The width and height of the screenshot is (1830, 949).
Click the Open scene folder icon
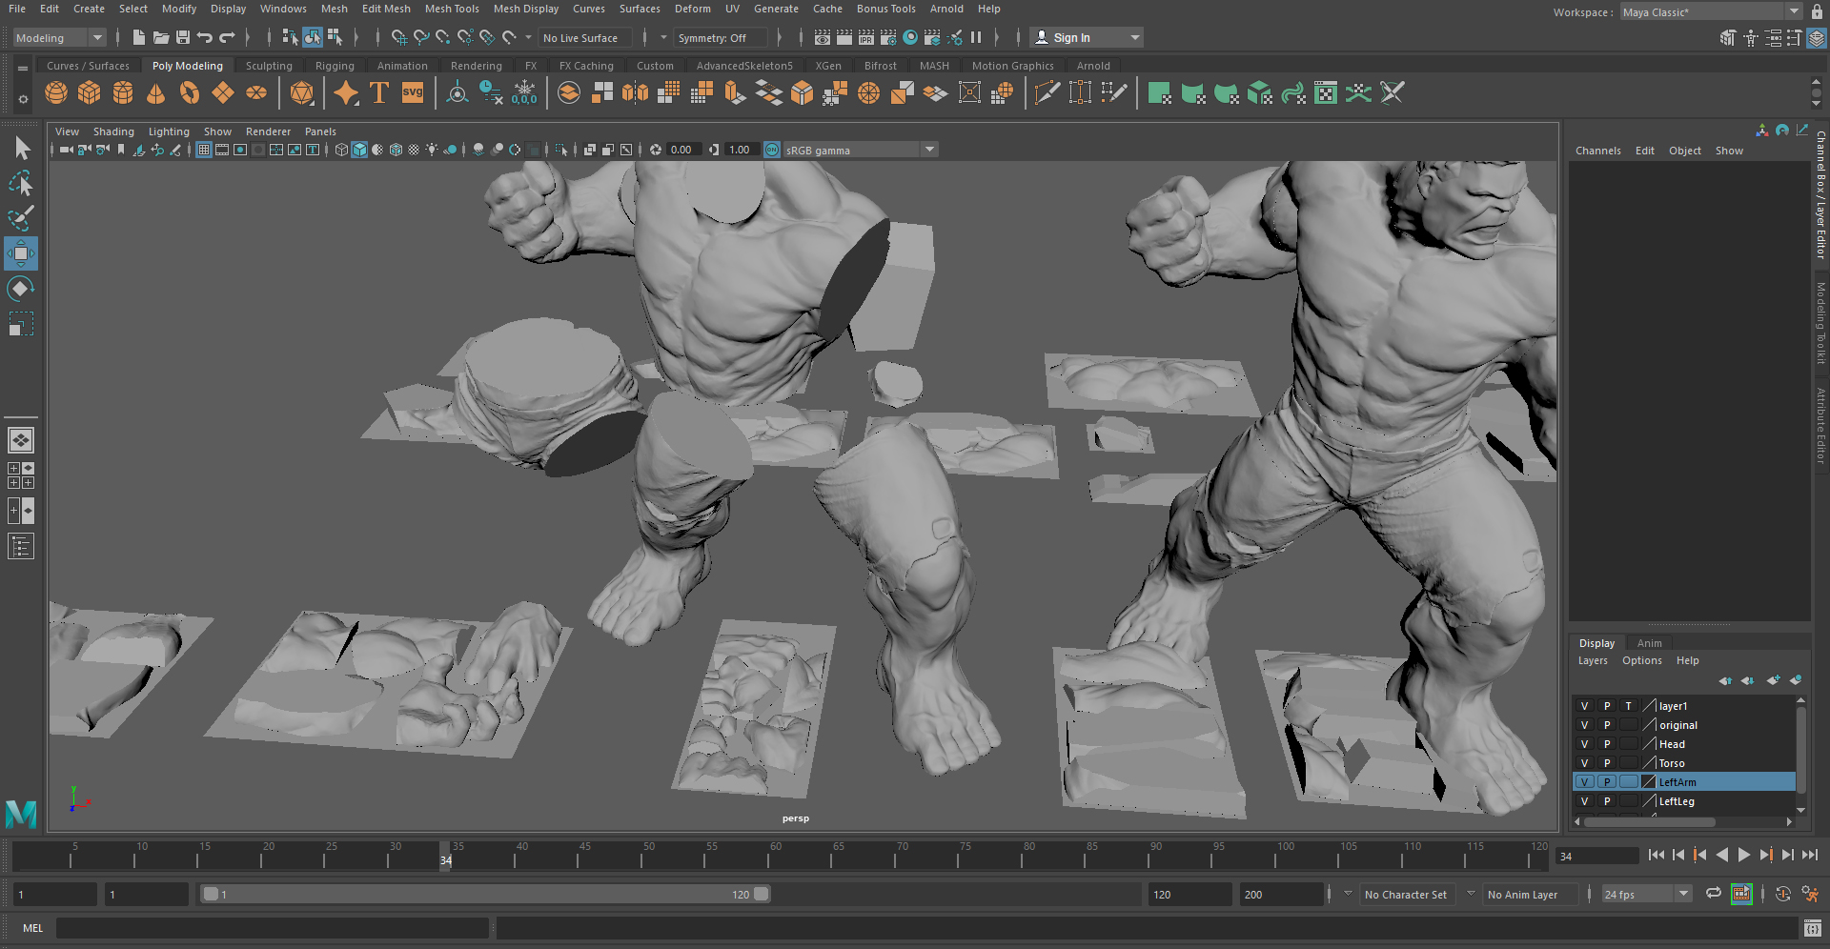click(161, 37)
